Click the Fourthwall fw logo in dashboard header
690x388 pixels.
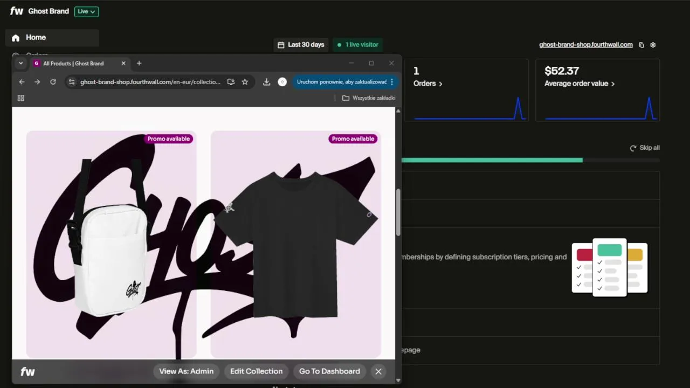tap(16, 11)
